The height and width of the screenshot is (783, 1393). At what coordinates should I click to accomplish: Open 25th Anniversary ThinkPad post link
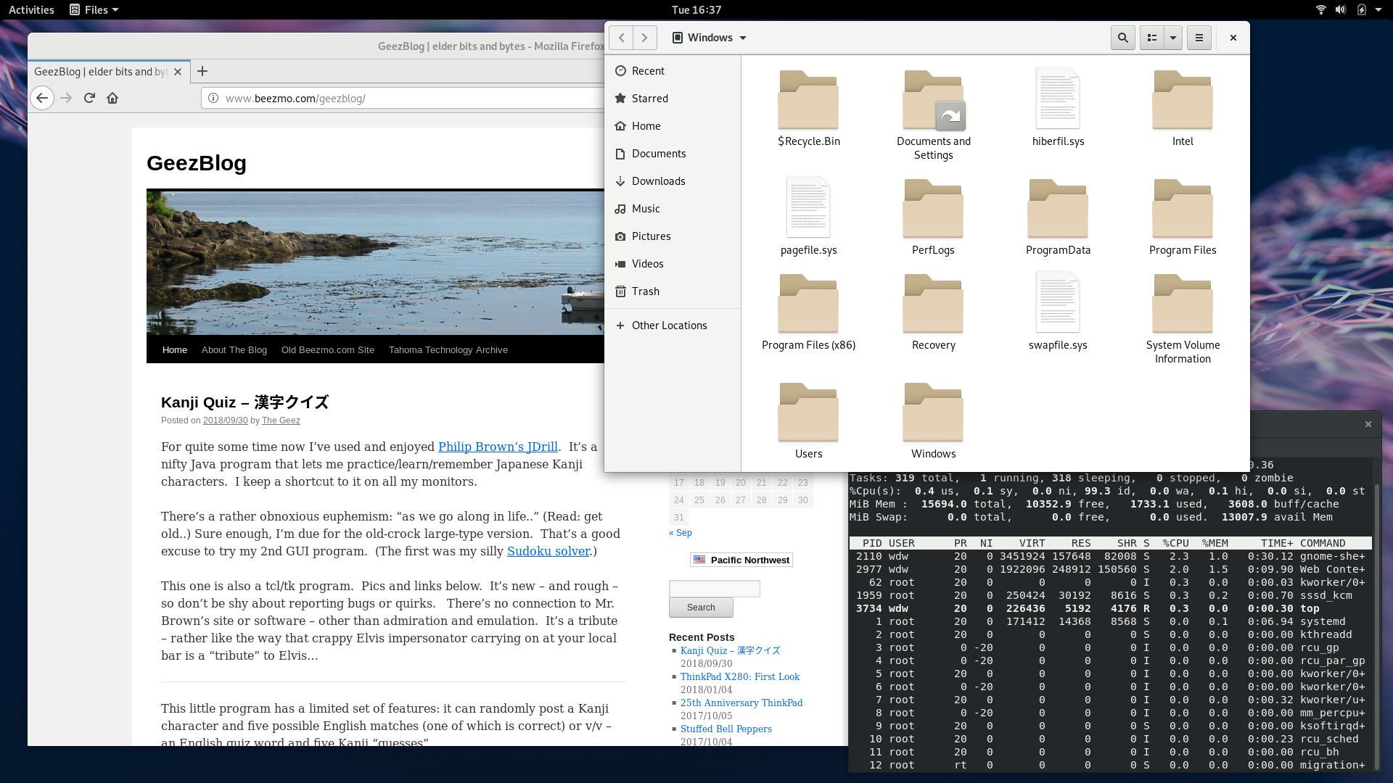[741, 703]
